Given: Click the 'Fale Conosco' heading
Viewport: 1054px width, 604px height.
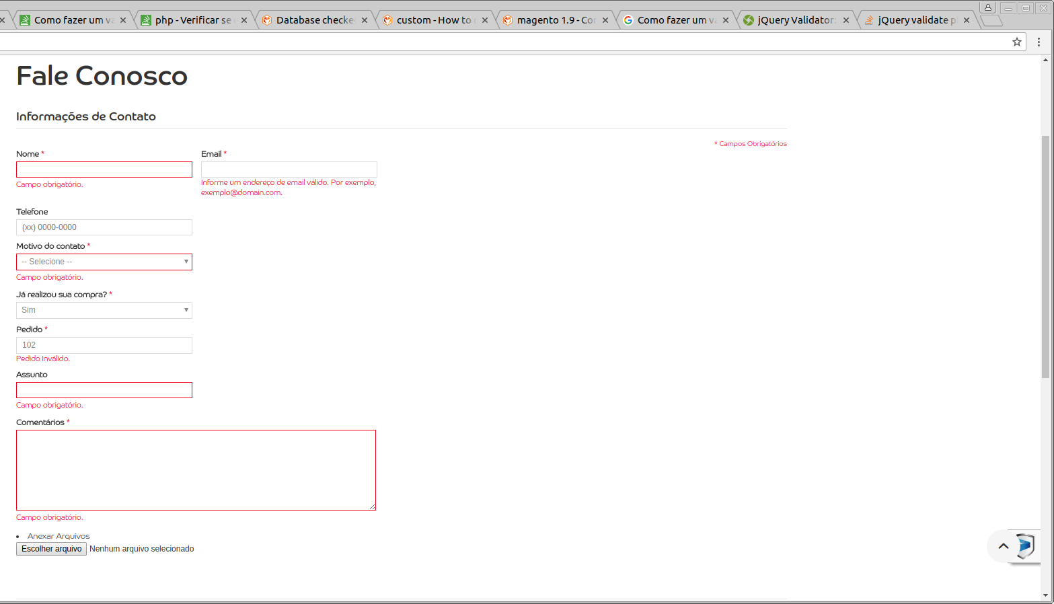Looking at the screenshot, I should (102, 75).
